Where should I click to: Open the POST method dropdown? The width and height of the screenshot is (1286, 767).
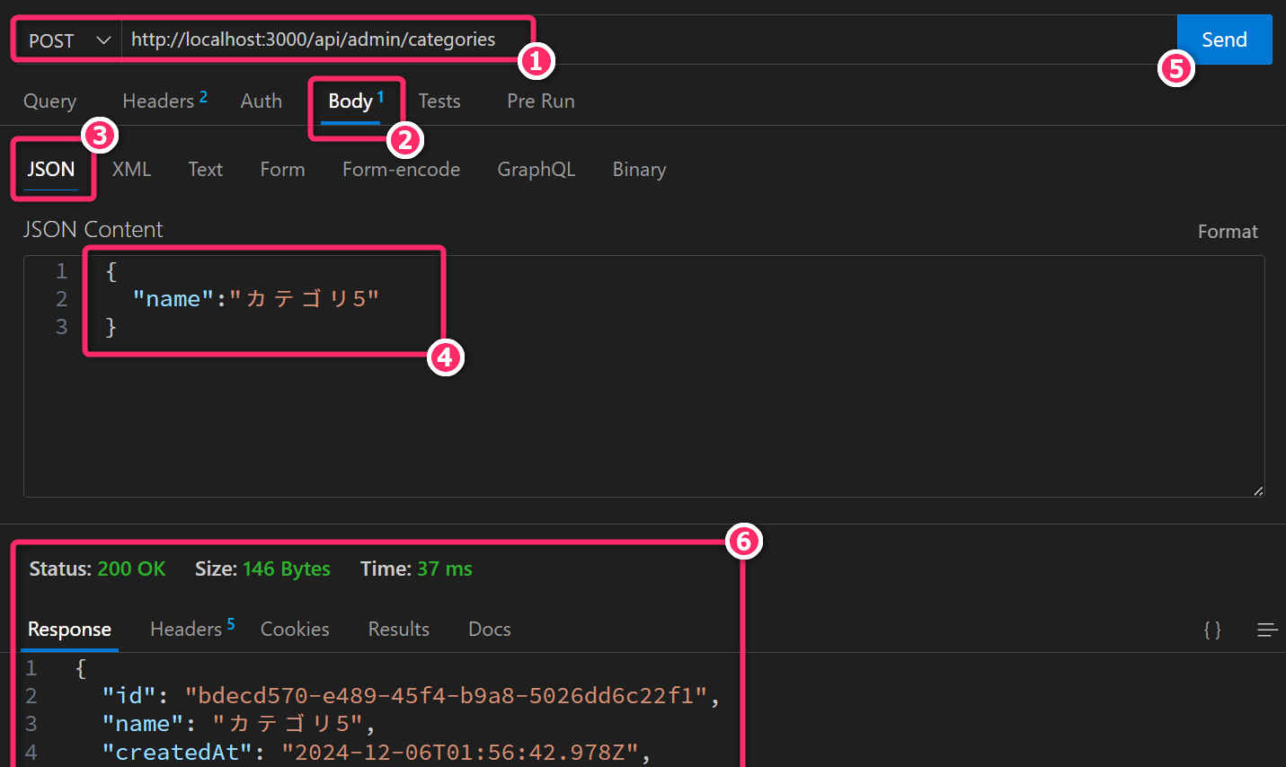pyautogui.click(x=69, y=40)
